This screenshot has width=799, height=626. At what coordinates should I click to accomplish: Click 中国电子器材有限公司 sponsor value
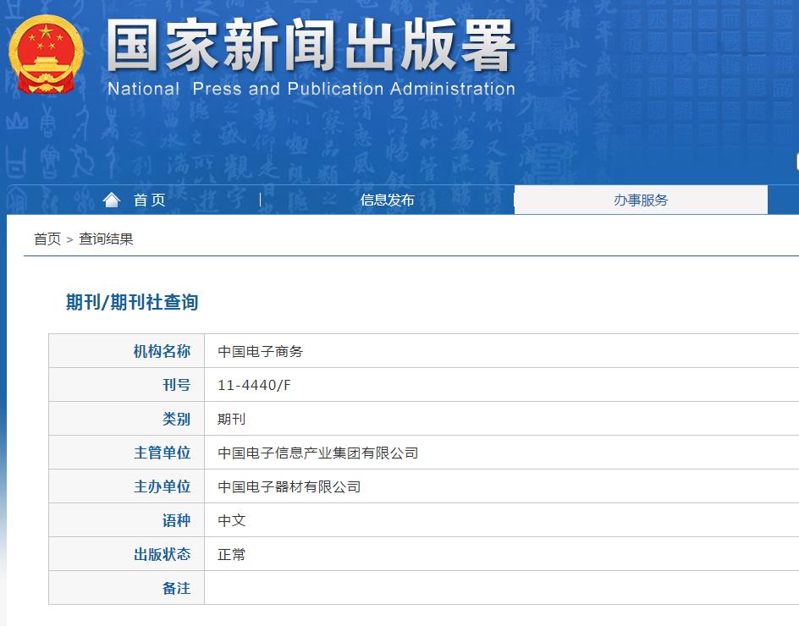coord(289,486)
